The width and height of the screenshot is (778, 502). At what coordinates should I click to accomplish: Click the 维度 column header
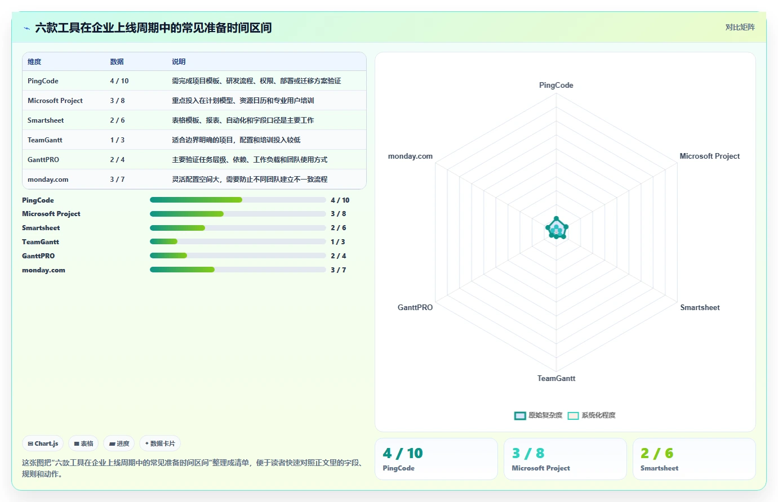(34, 62)
